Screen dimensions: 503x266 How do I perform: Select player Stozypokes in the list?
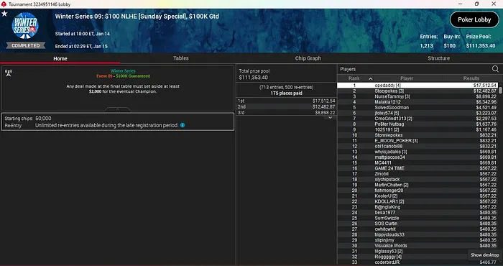coord(417,91)
